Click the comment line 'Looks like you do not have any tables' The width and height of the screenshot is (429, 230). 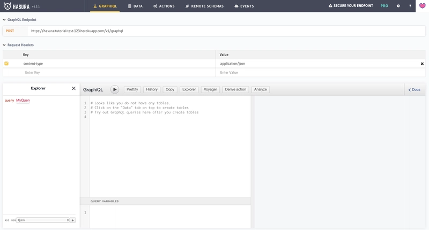tap(130, 103)
